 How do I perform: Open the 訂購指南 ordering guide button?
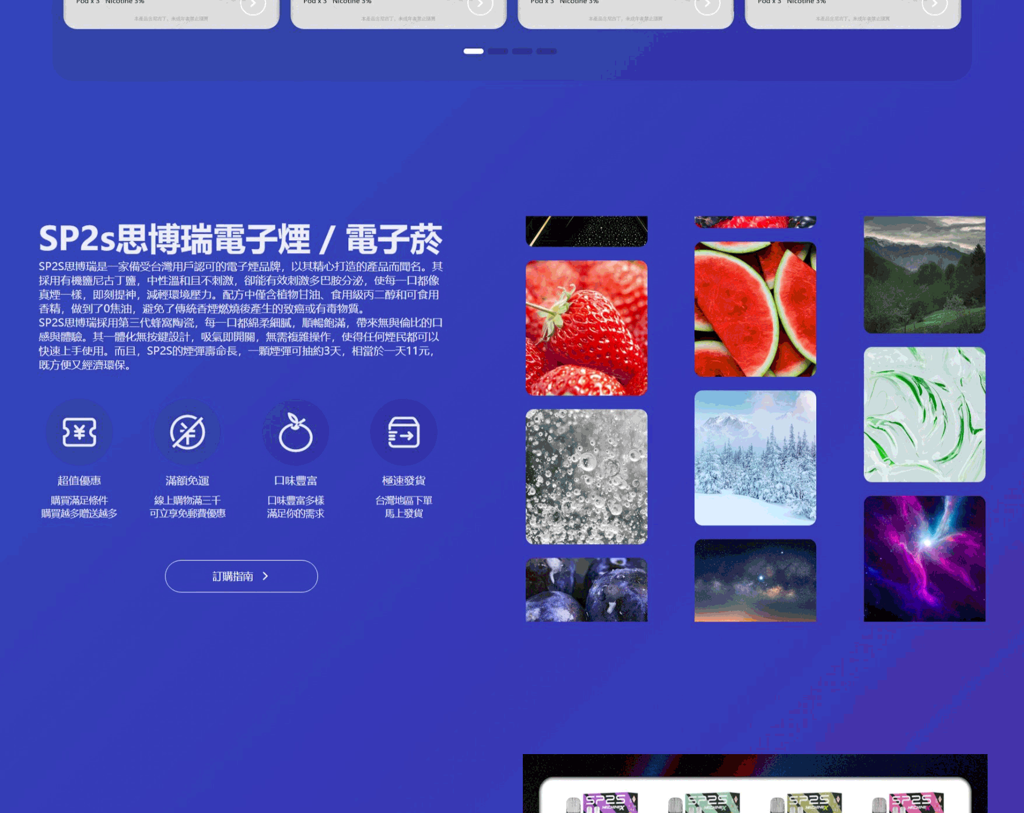click(242, 576)
